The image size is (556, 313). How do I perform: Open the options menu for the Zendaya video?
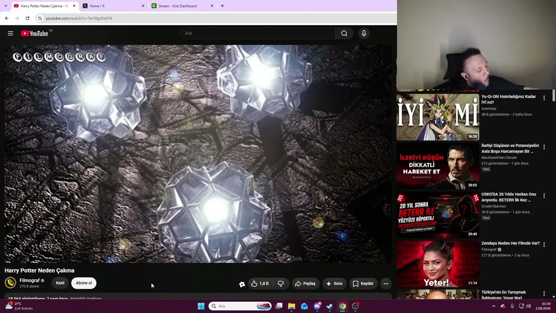click(x=544, y=245)
